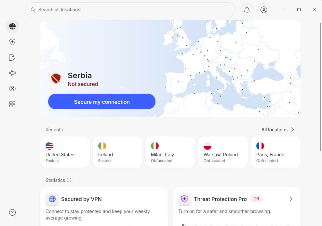The image size is (322, 226).
Task: Minimize the VPN app window
Action: [x=283, y=10]
